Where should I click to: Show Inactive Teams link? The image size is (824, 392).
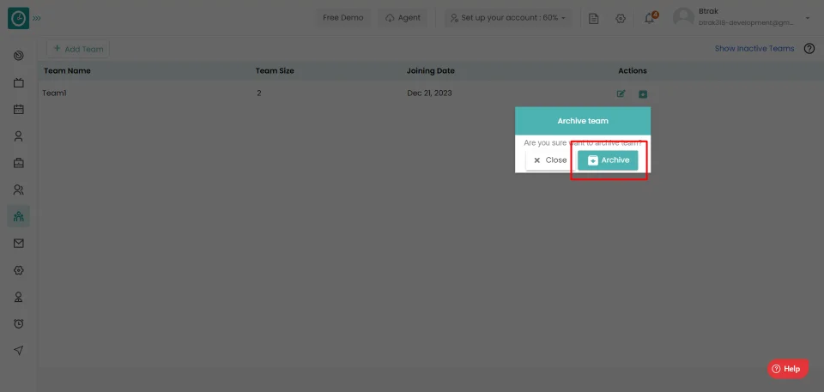tap(754, 48)
